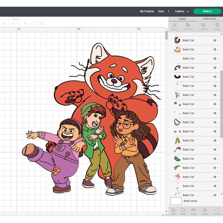Open the Layers tab
The height and width of the screenshot is (223, 223).
click(182, 19)
